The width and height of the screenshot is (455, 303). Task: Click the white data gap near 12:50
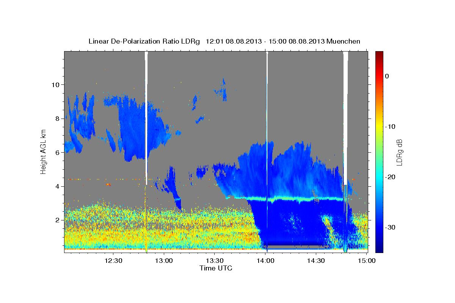coord(146,117)
